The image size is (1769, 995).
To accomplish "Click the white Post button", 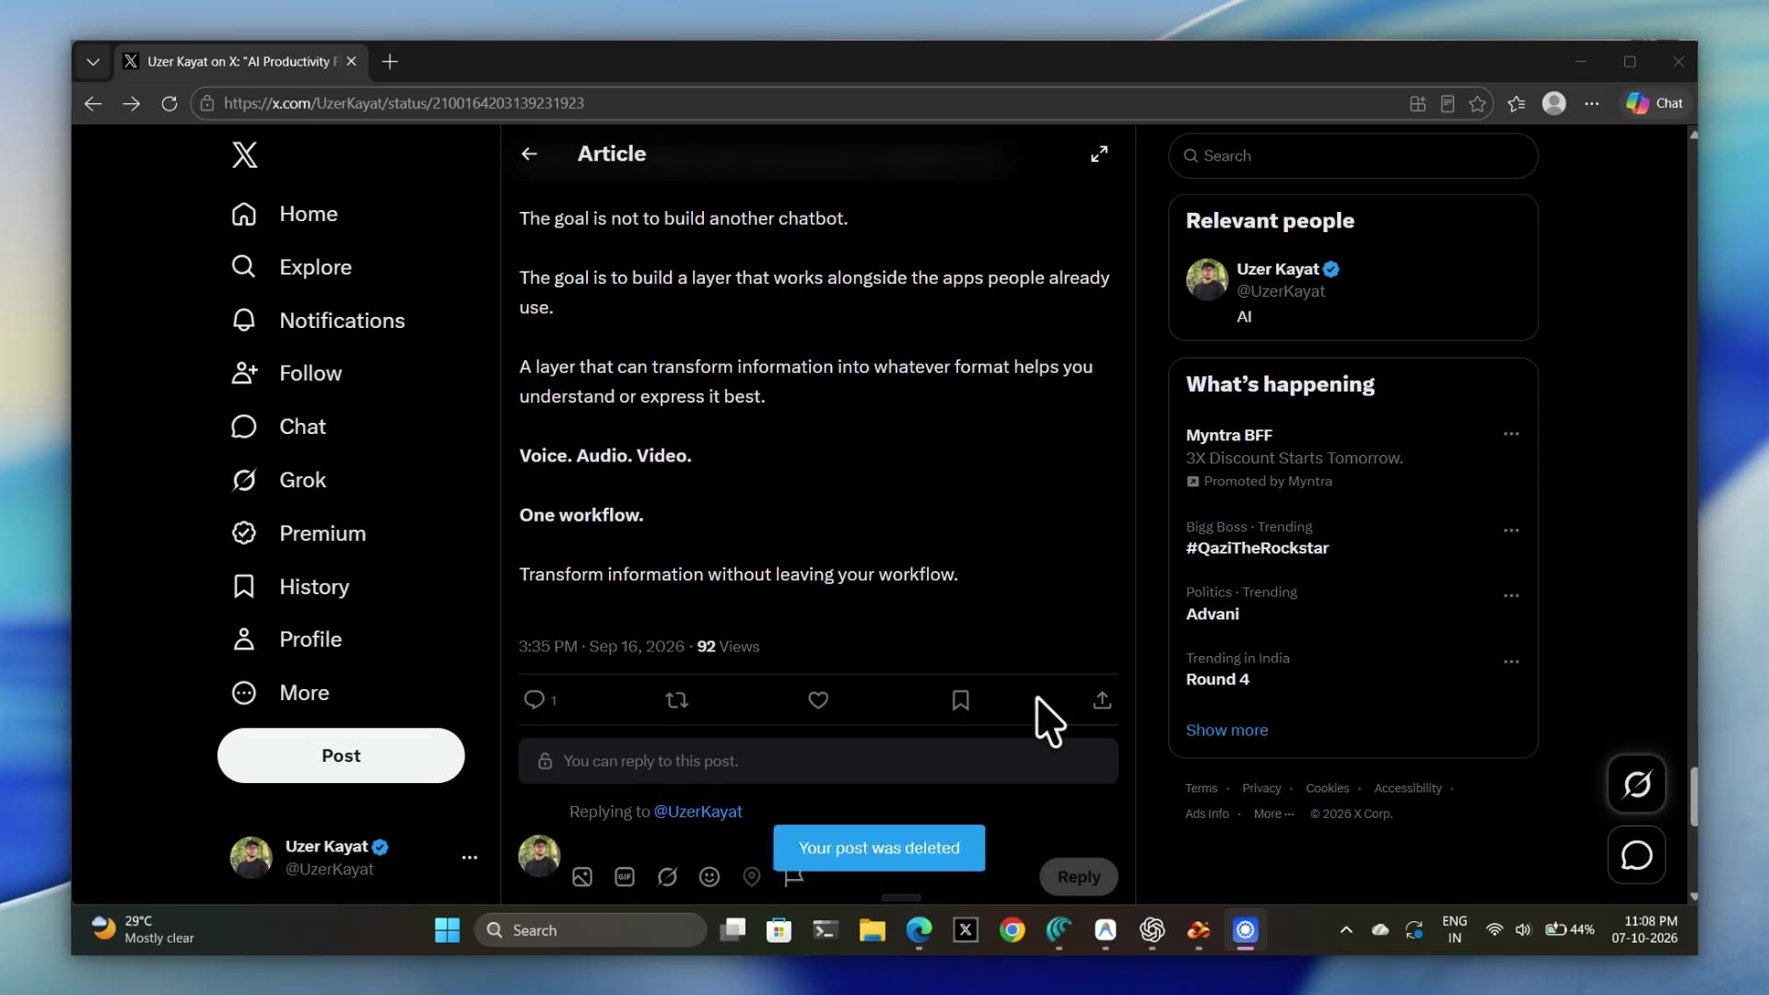I will (x=341, y=755).
